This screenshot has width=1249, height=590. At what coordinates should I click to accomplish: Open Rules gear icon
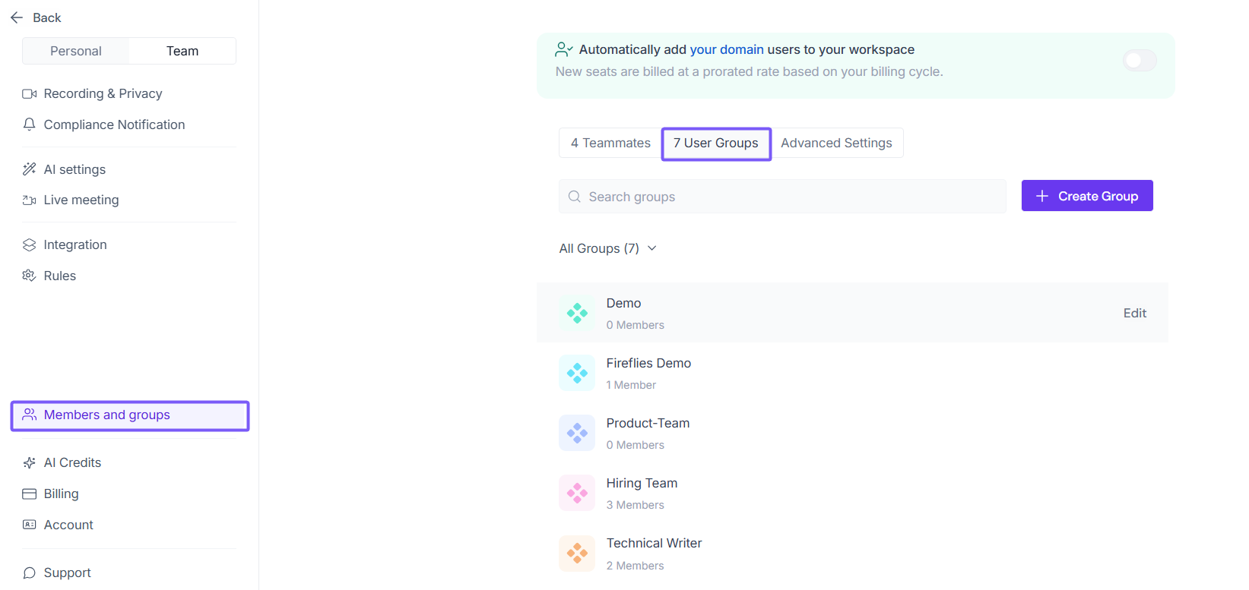30,276
